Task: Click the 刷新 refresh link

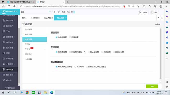Action: click(157, 24)
